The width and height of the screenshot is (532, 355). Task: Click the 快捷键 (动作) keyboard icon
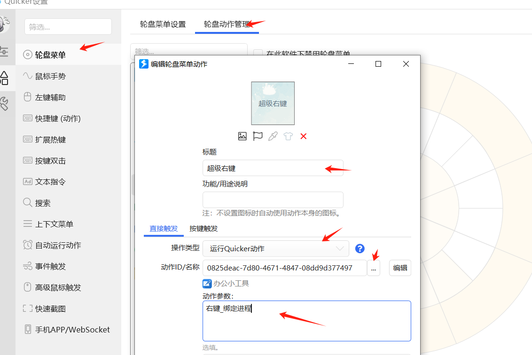tap(27, 118)
